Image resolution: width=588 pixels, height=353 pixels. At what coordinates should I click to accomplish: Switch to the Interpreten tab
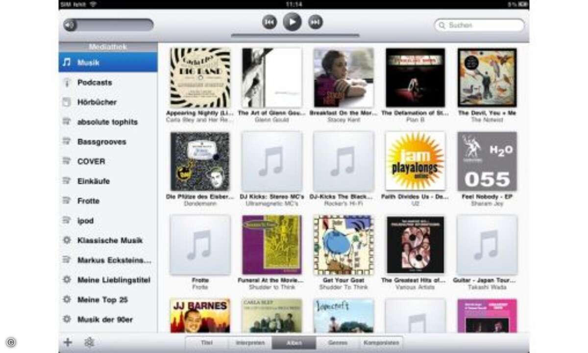click(250, 343)
